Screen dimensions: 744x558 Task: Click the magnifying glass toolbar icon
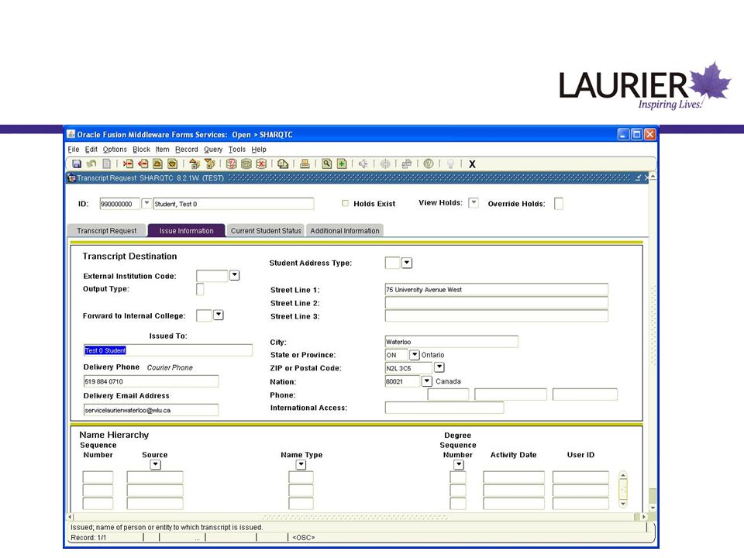(x=326, y=164)
